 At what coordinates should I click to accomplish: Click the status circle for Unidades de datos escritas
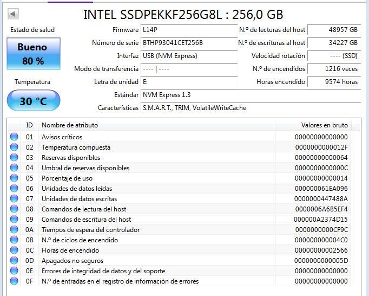click(x=14, y=199)
